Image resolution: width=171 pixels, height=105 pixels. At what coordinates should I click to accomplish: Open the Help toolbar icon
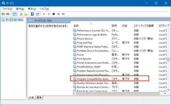click(x=32, y=14)
